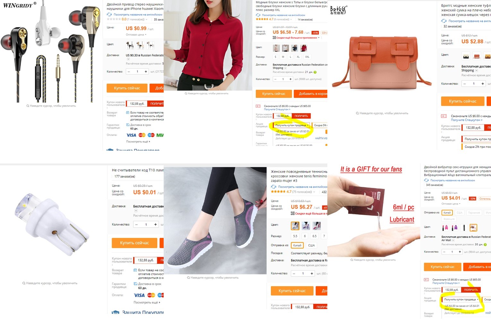Increase quantity with the plus icon for the blouse

click(290, 79)
